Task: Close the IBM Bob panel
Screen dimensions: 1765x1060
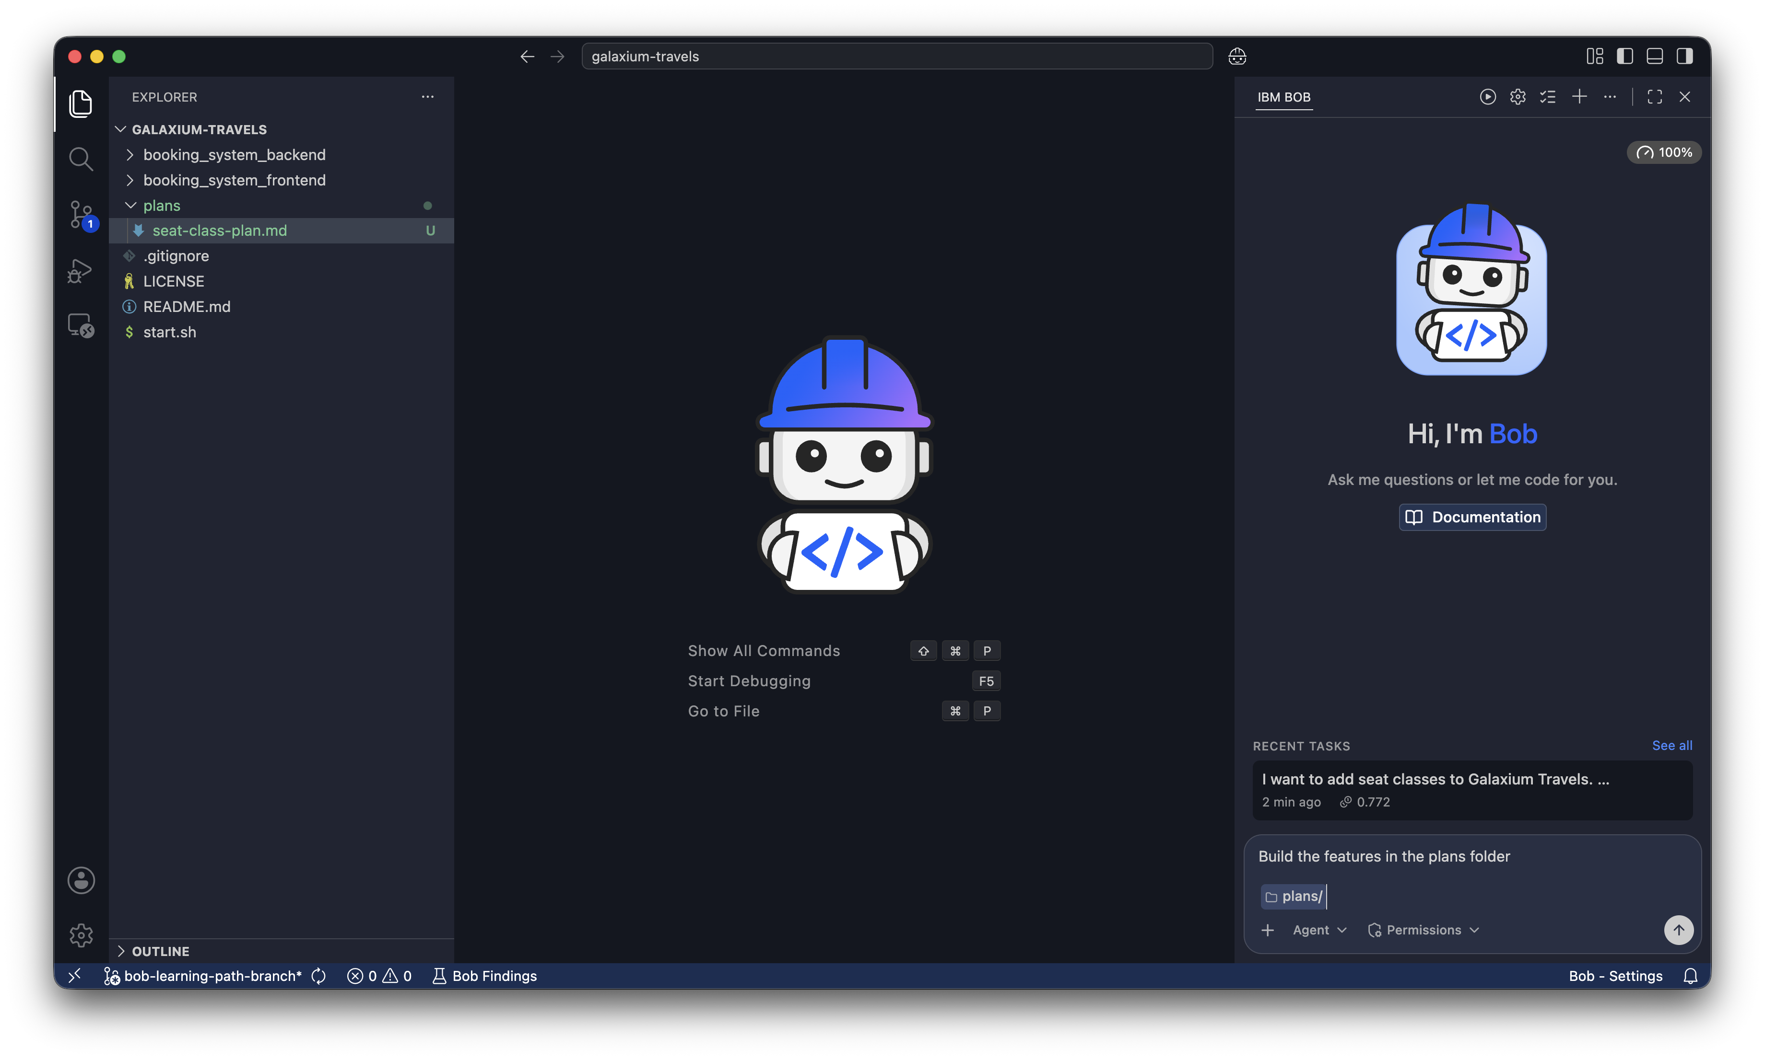Action: click(1685, 96)
